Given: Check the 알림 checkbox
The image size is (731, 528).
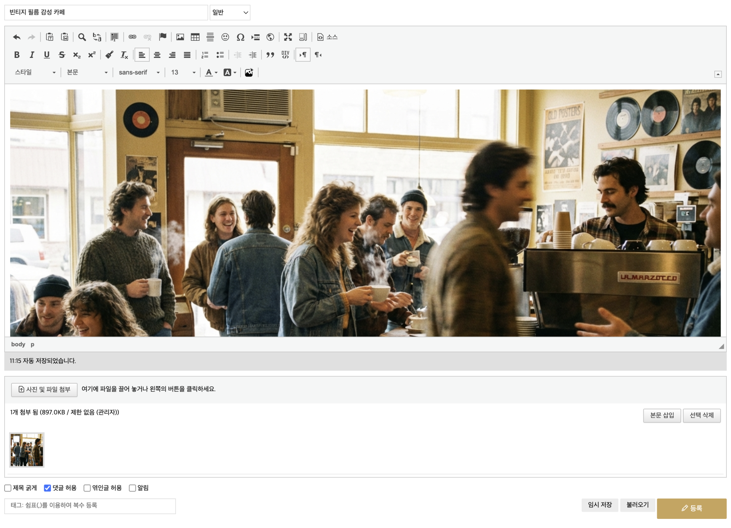Looking at the screenshot, I should coord(132,488).
